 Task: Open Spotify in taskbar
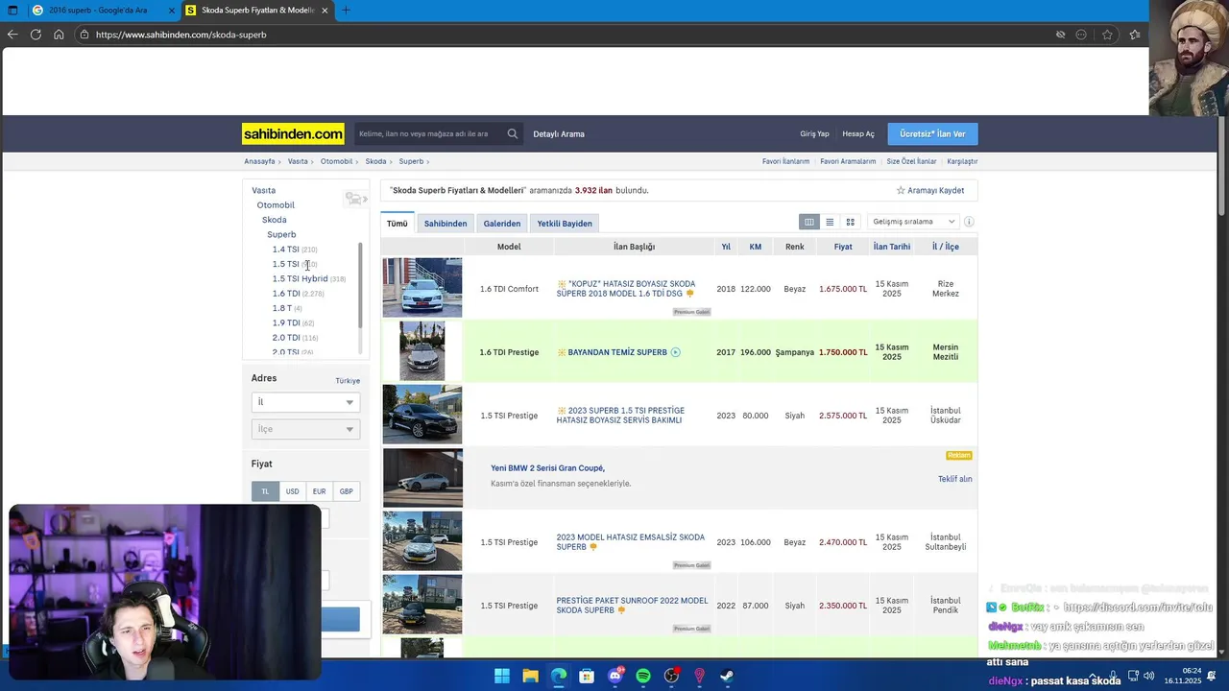click(x=643, y=676)
